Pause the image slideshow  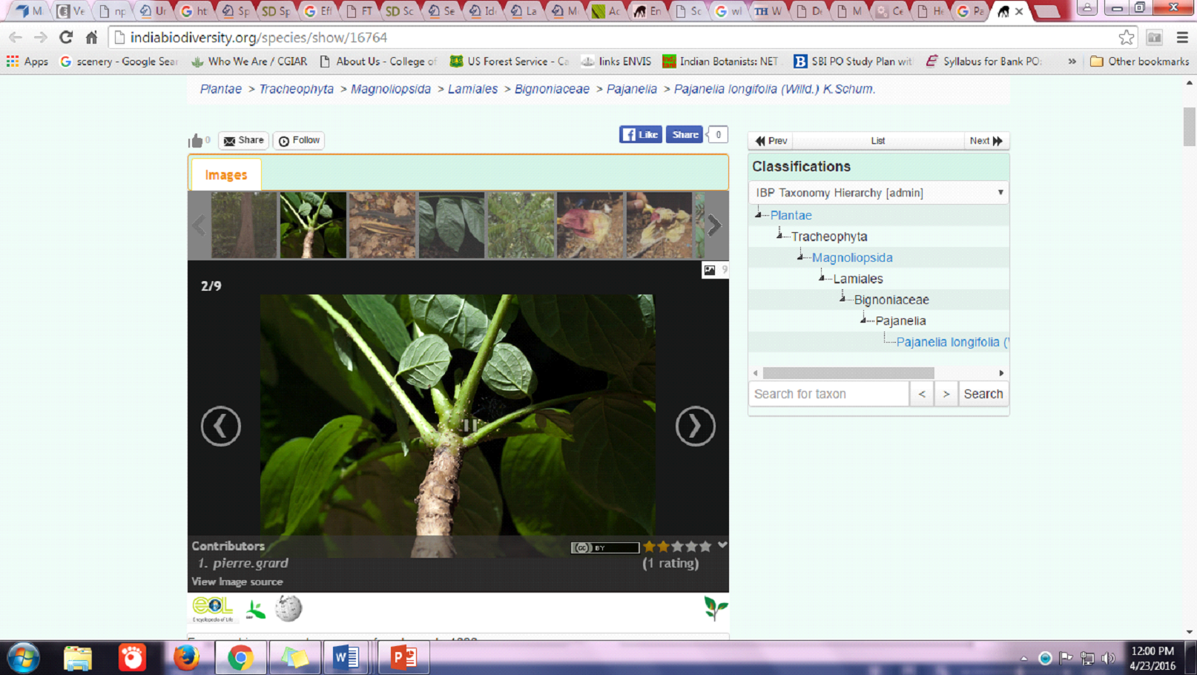[469, 425]
